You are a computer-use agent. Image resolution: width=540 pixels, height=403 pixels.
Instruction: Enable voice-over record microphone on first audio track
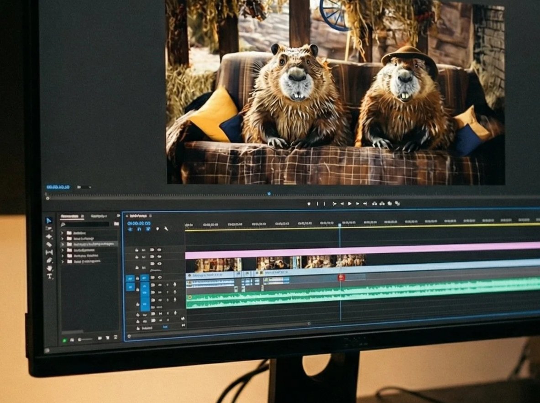click(175, 284)
